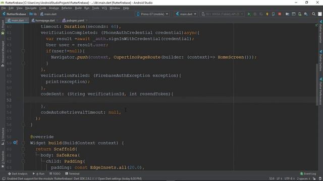Open the Flutter Performance side panel
This screenshot has height=181, width=323.
click(x=321, y=91)
